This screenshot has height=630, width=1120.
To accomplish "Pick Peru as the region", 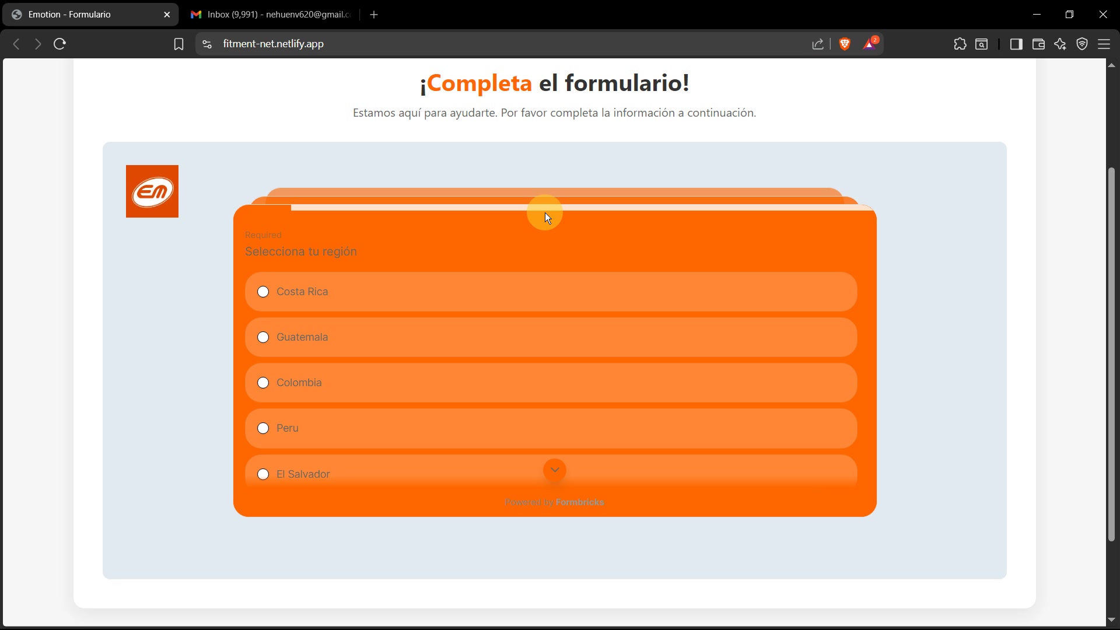I will (263, 428).
